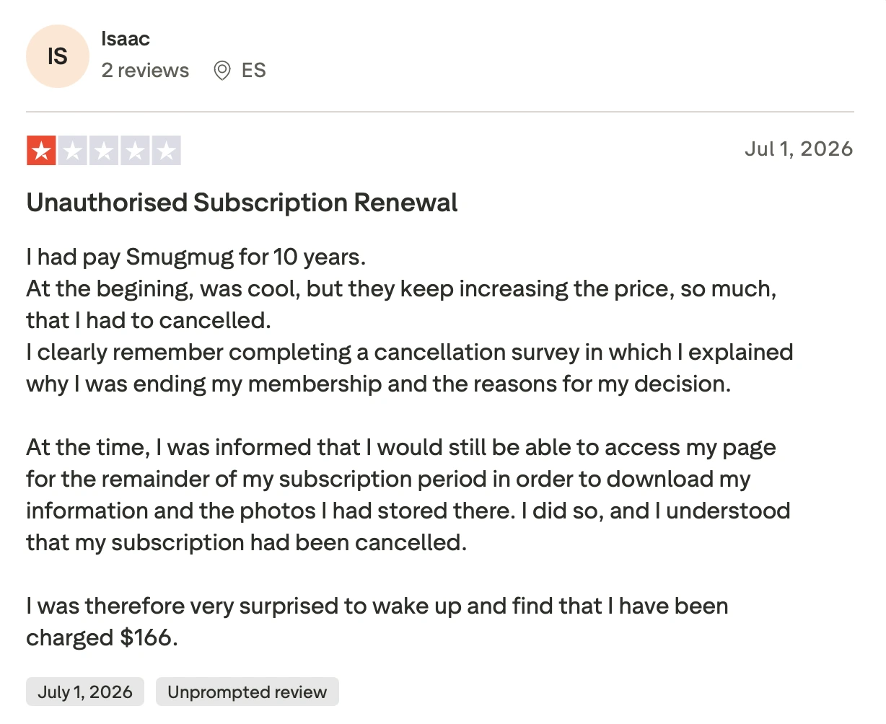Click the paragraph about cancellation survey

click(x=410, y=368)
